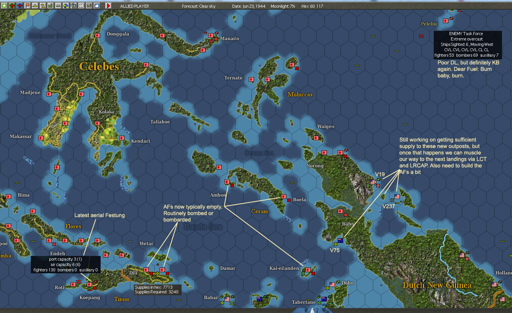Select the Japanese base flag at Kendari

(122, 138)
